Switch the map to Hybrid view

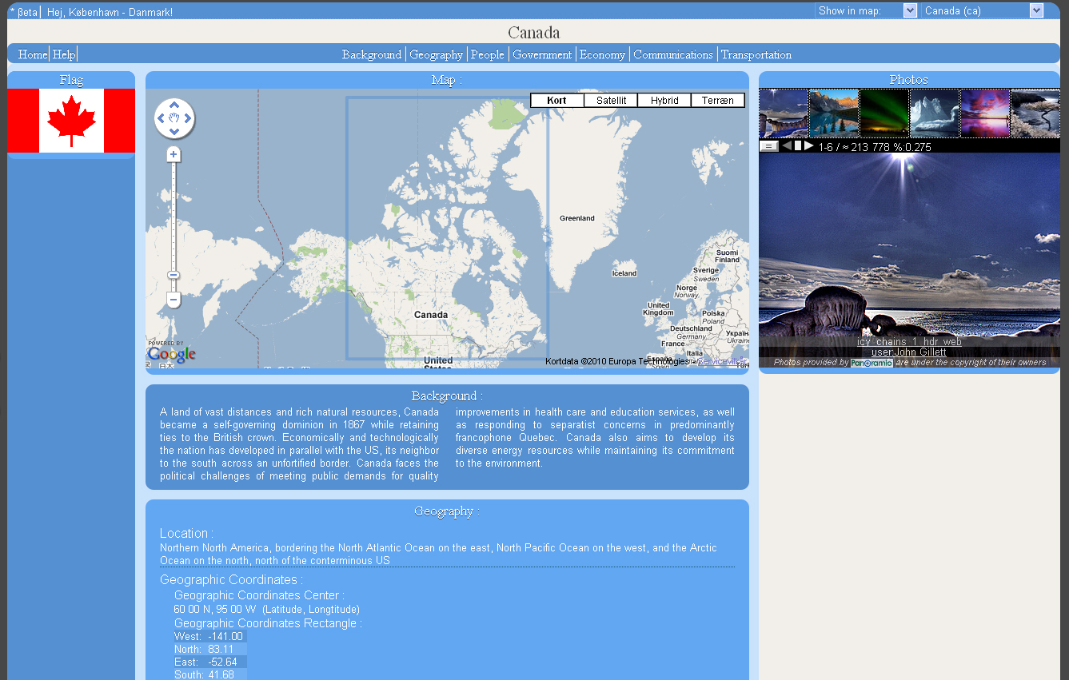tap(664, 101)
